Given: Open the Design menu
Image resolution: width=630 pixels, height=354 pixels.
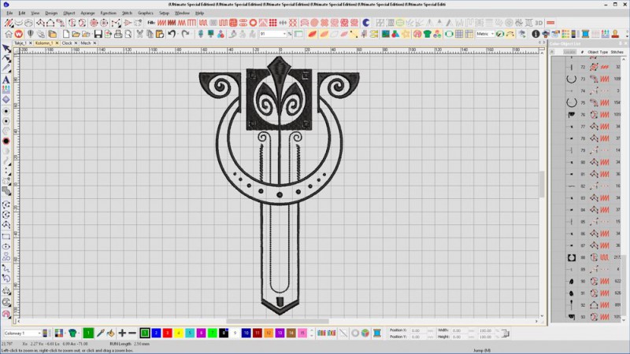Looking at the screenshot, I should [51, 13].
